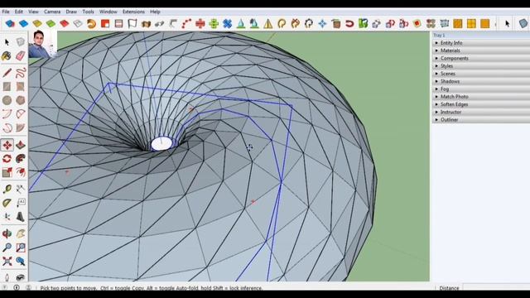Image resolution: width=530 pixels, height=298 pixels.
Task: Expand the Materials panel
Action: pos(481,50)
